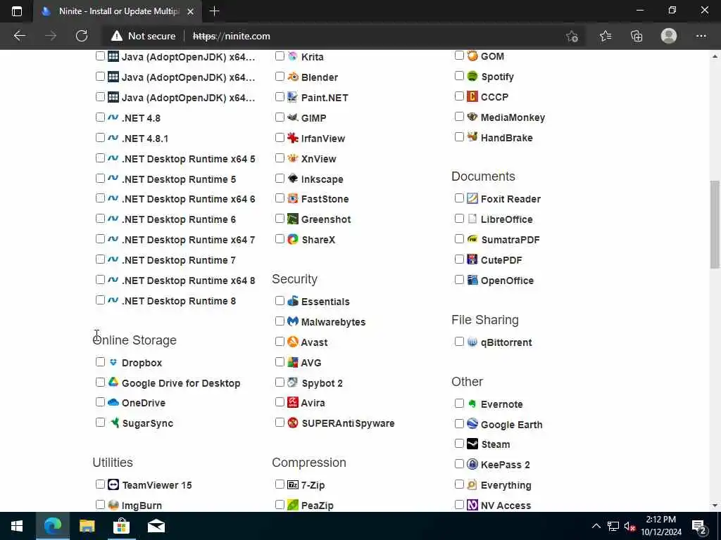Click the Avira red icon
The width and height of the screenshot is (721, 540).
[292, 403]
